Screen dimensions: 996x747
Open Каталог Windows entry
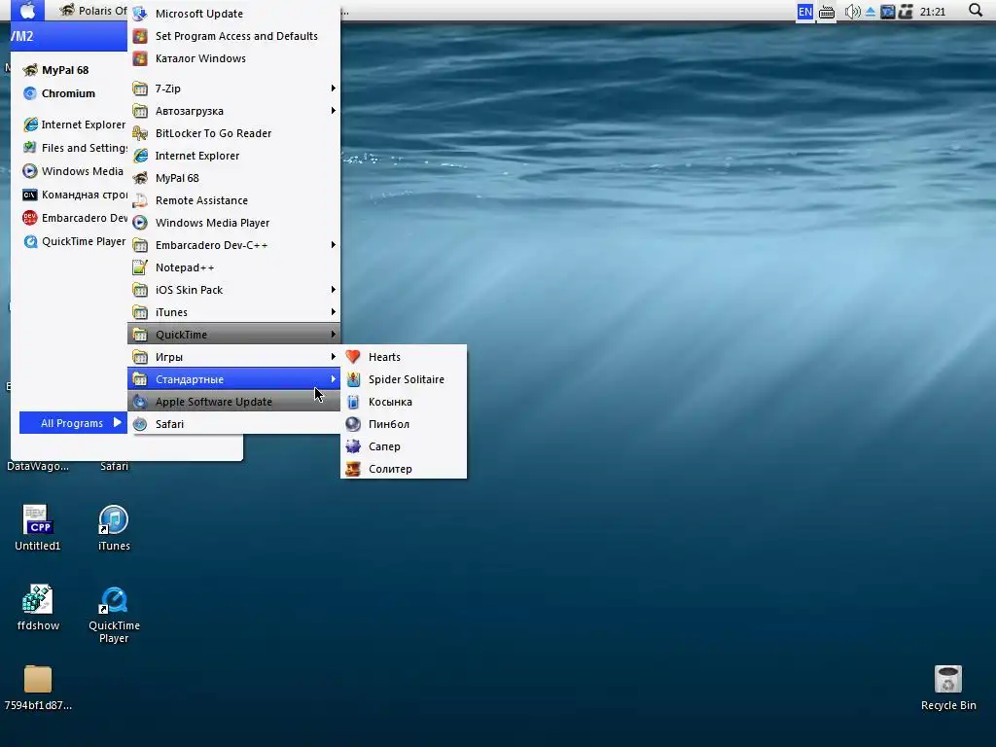(233, 58)
